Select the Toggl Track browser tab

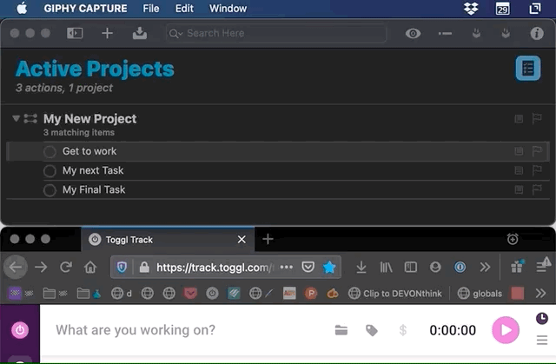[x=168, y=239]
